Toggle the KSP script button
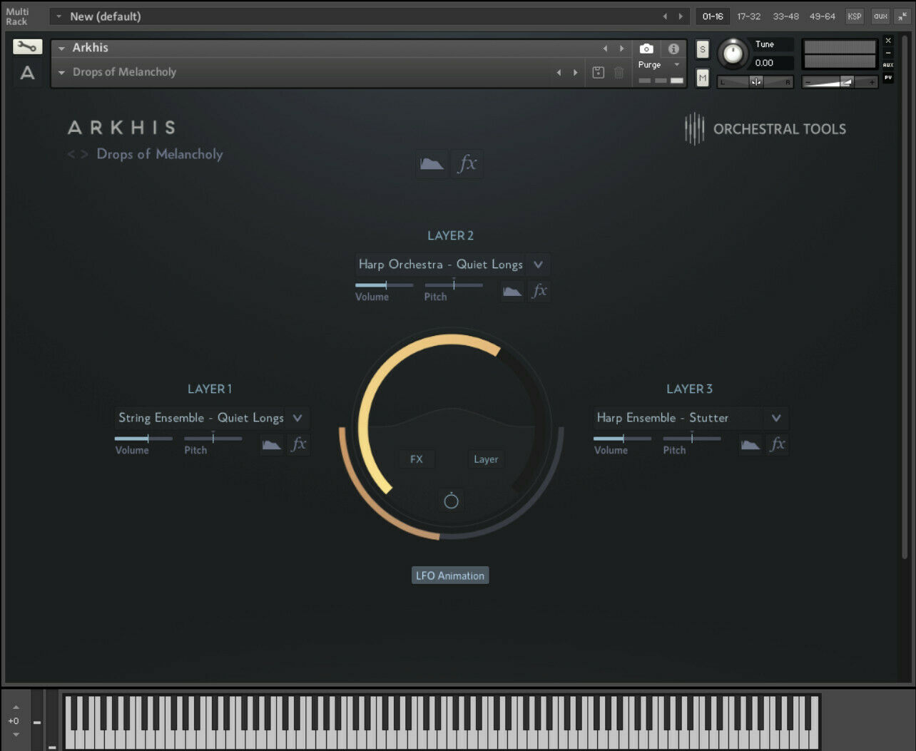 pos(855,16)
